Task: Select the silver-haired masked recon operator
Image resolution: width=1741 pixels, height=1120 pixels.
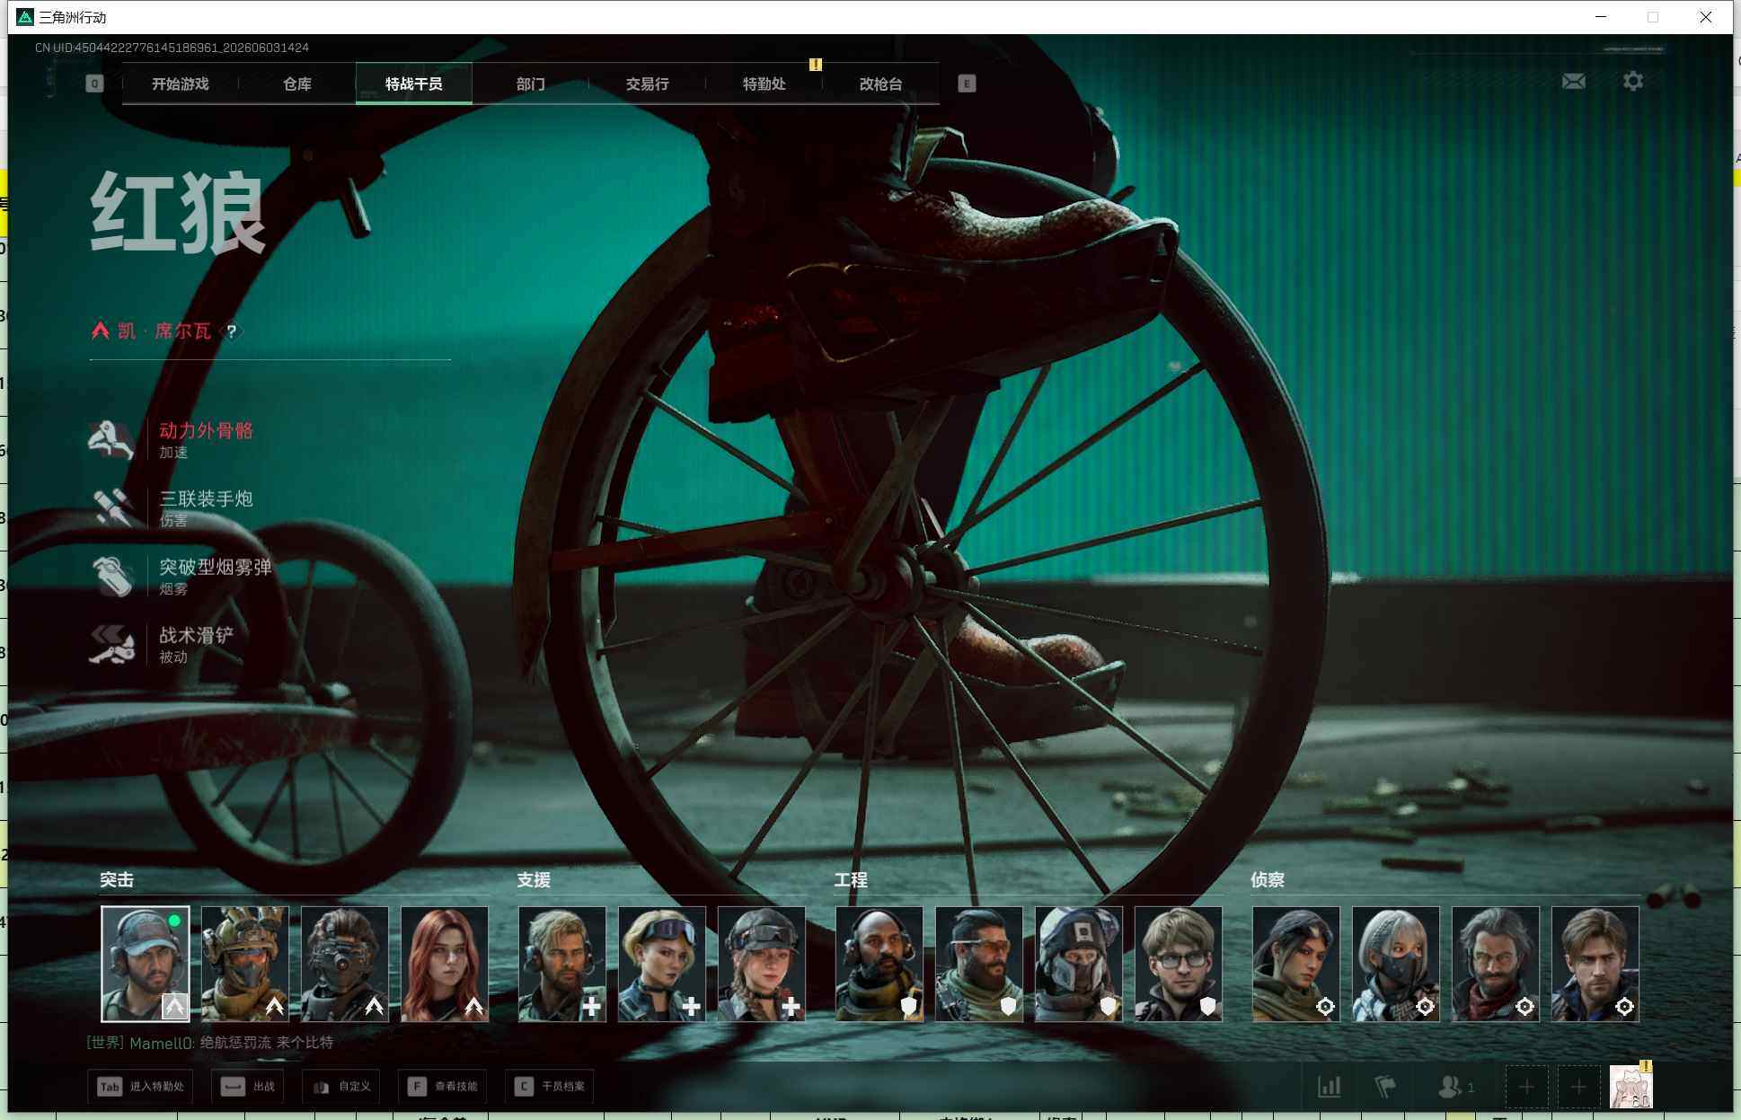Action: (1396, 964)
